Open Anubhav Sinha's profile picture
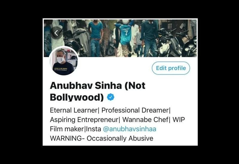The width and height of the screenshot is (239, 164). (x=64, y=61)
